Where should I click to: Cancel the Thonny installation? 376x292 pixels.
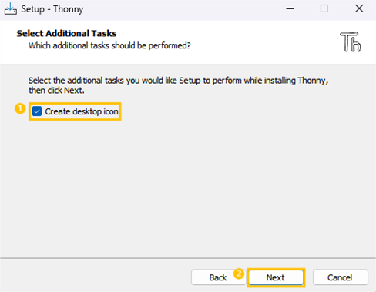(340, 277)
